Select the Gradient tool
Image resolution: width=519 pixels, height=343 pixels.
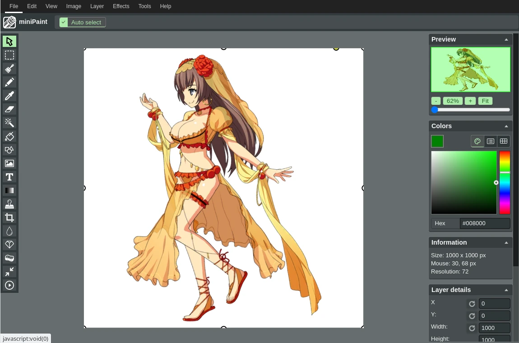coord(9,190)
